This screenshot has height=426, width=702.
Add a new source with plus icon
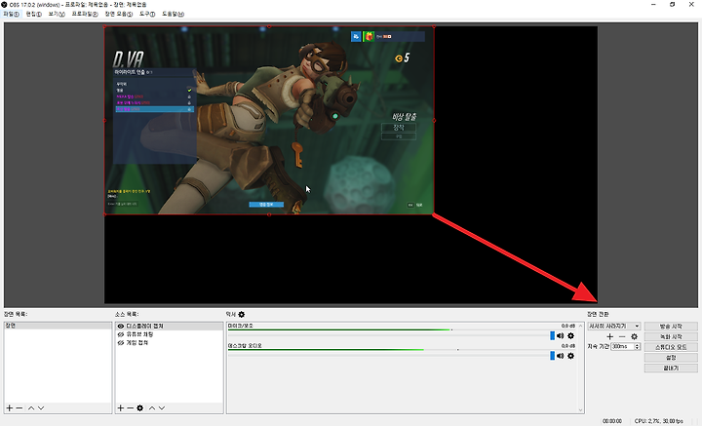point(121,408)
